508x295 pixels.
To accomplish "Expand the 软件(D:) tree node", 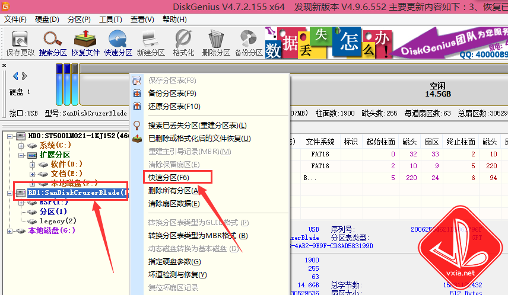I will coord(32,165).
